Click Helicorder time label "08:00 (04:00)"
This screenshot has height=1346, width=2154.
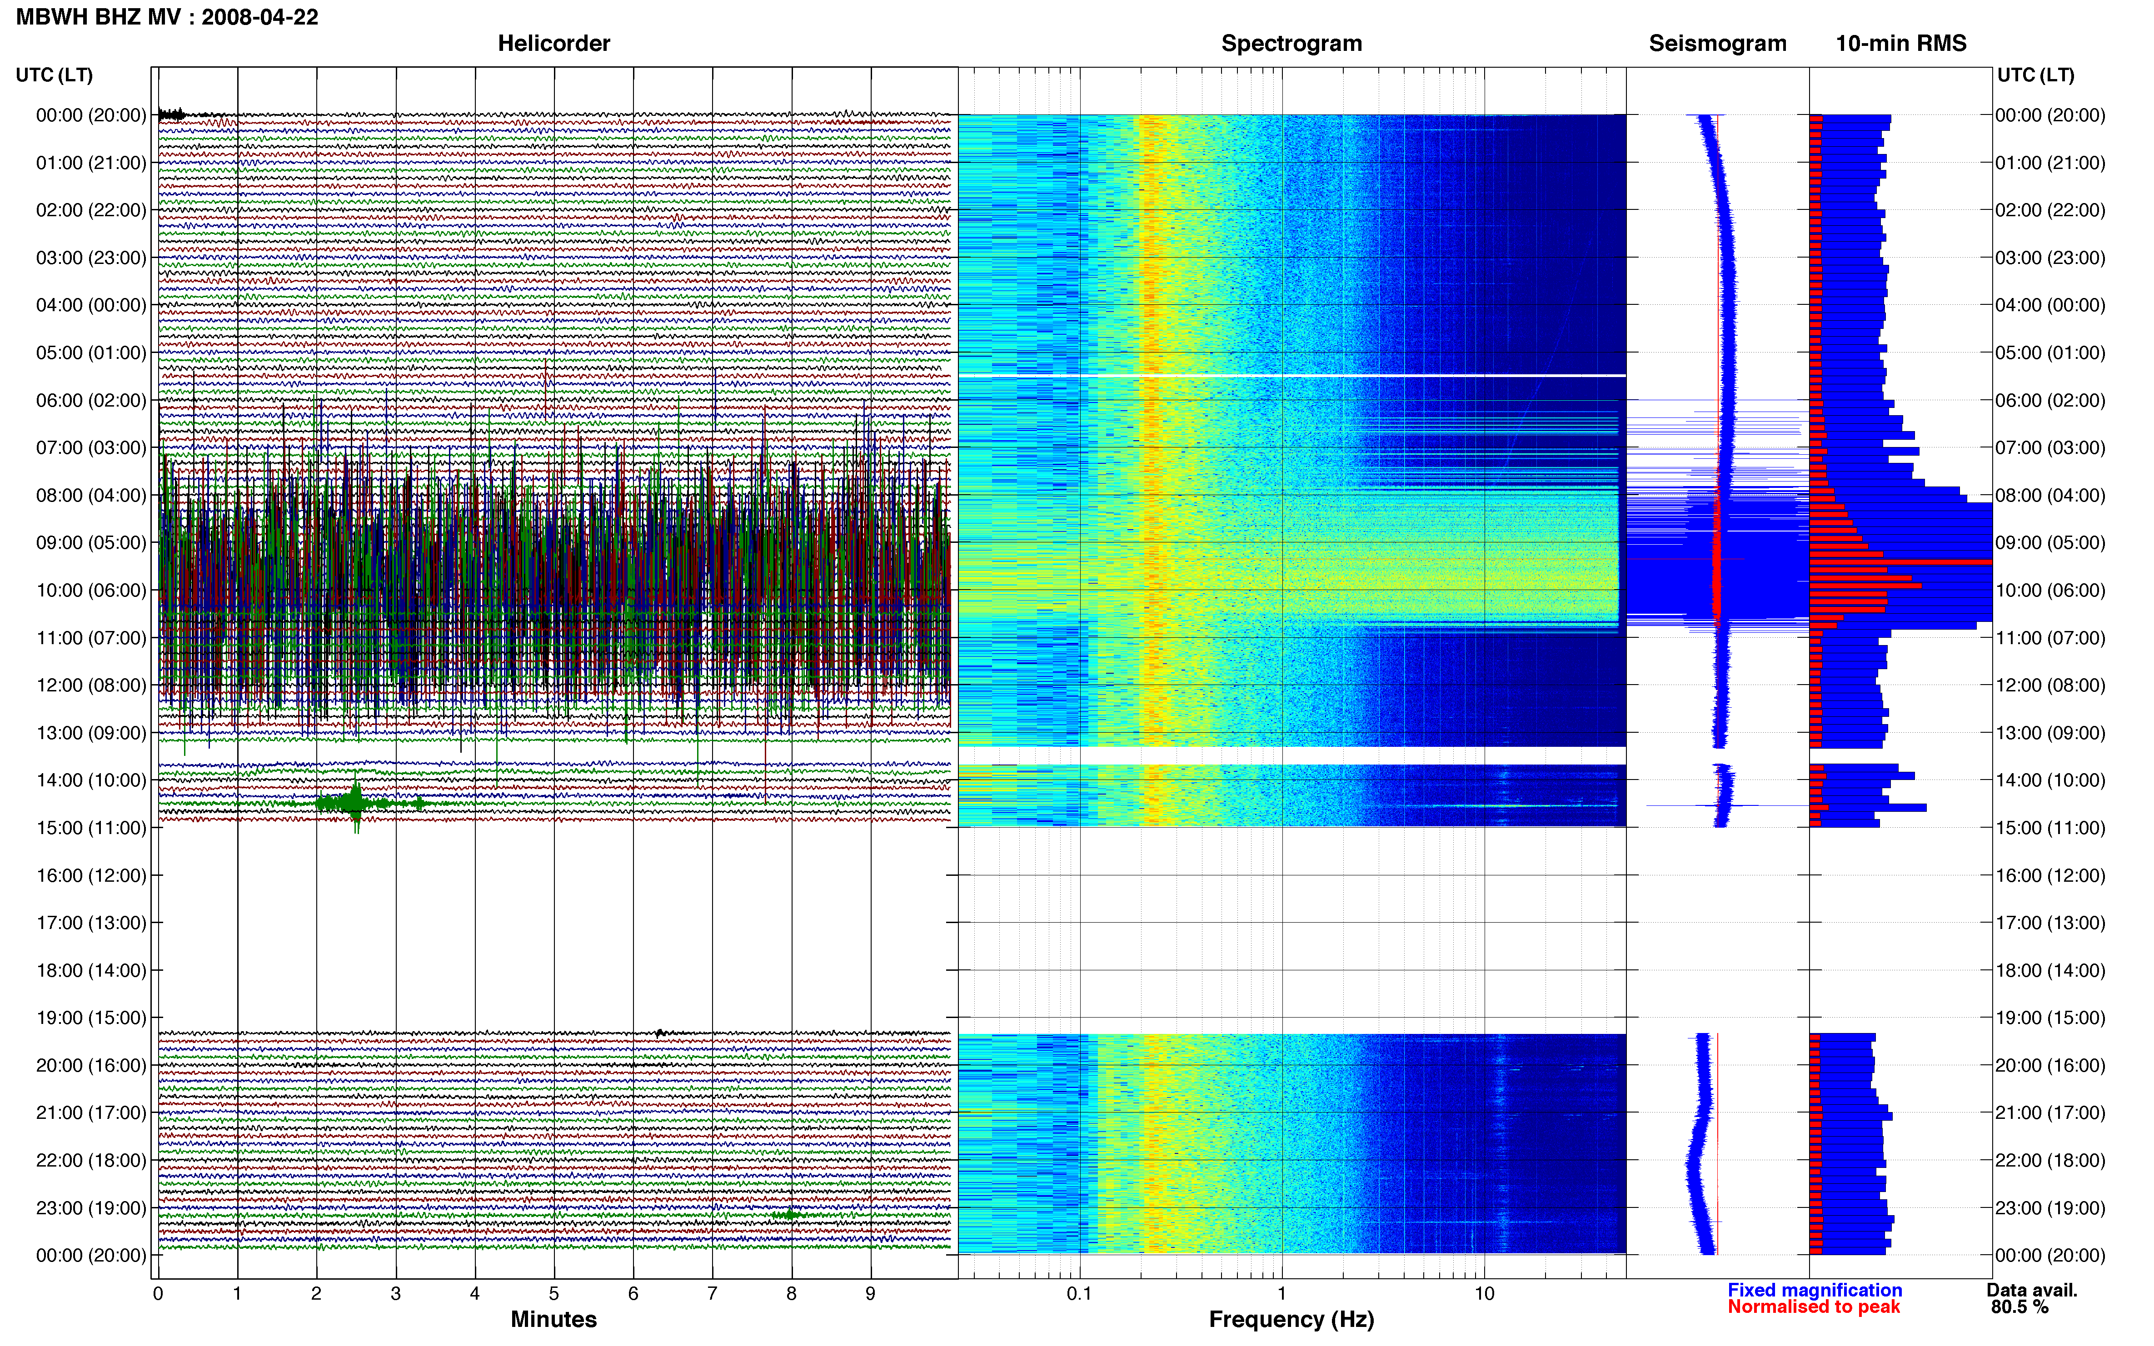(x=91, y=495)
